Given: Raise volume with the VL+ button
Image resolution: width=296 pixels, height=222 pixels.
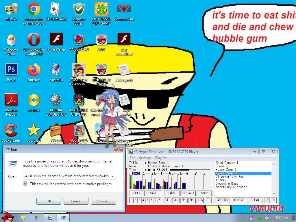Looking at the screenshot, I should click(x=176, y=200).
